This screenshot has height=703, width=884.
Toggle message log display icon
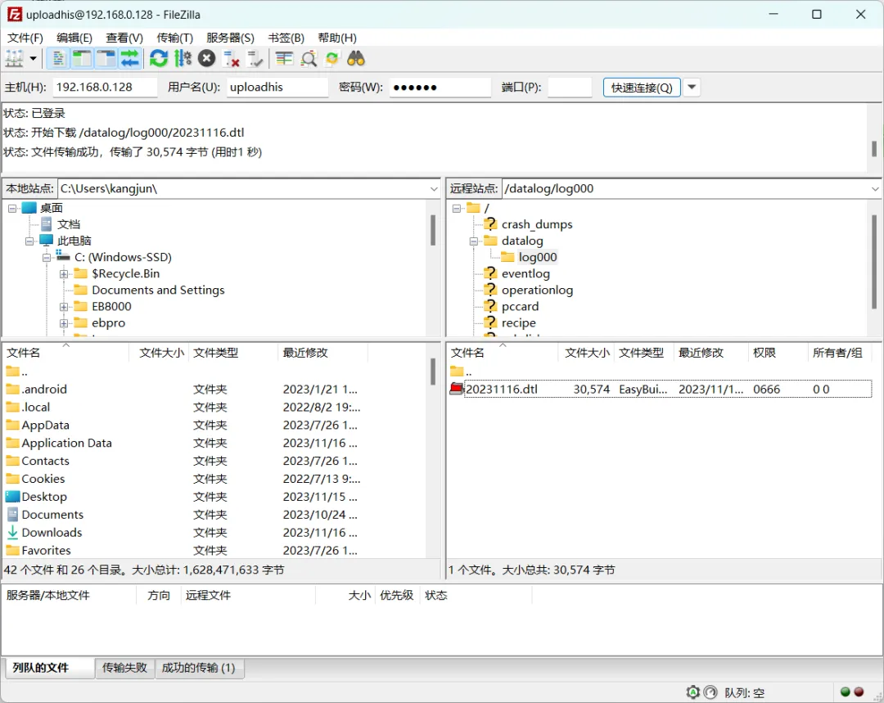tap(57, 58)
